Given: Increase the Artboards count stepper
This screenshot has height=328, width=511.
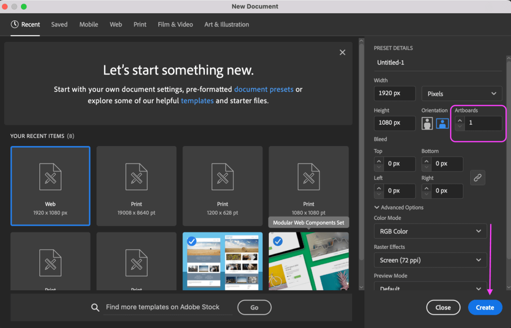Looking at the screenshot, I should coord(460,121).
